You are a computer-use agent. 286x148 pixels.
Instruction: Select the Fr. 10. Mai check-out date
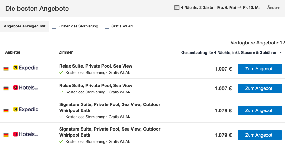coord(252,8)
